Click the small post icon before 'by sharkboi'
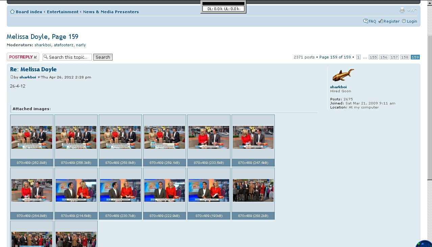Viewport: 432px width, 247px height. coord(12,77)
